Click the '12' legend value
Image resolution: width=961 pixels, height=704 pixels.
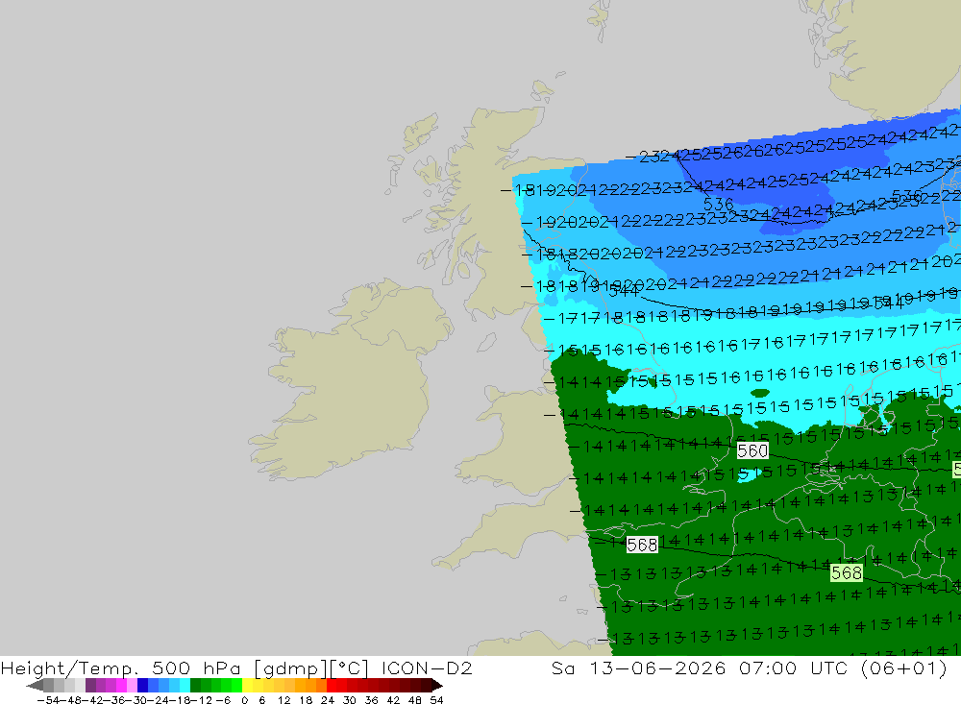click(283, 700)
